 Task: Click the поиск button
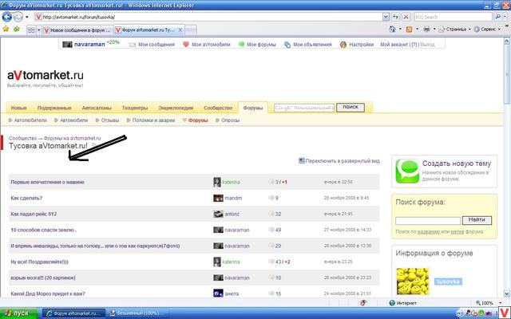point(351,107)
